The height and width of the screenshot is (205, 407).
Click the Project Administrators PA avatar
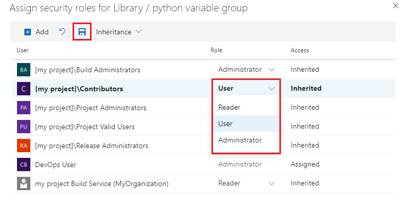point(24,108)
